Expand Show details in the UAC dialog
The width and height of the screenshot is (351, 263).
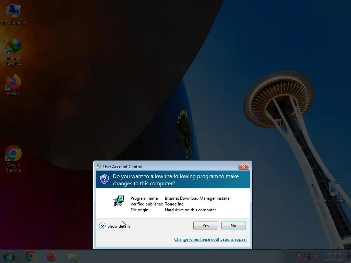click(x=114, y=226)
